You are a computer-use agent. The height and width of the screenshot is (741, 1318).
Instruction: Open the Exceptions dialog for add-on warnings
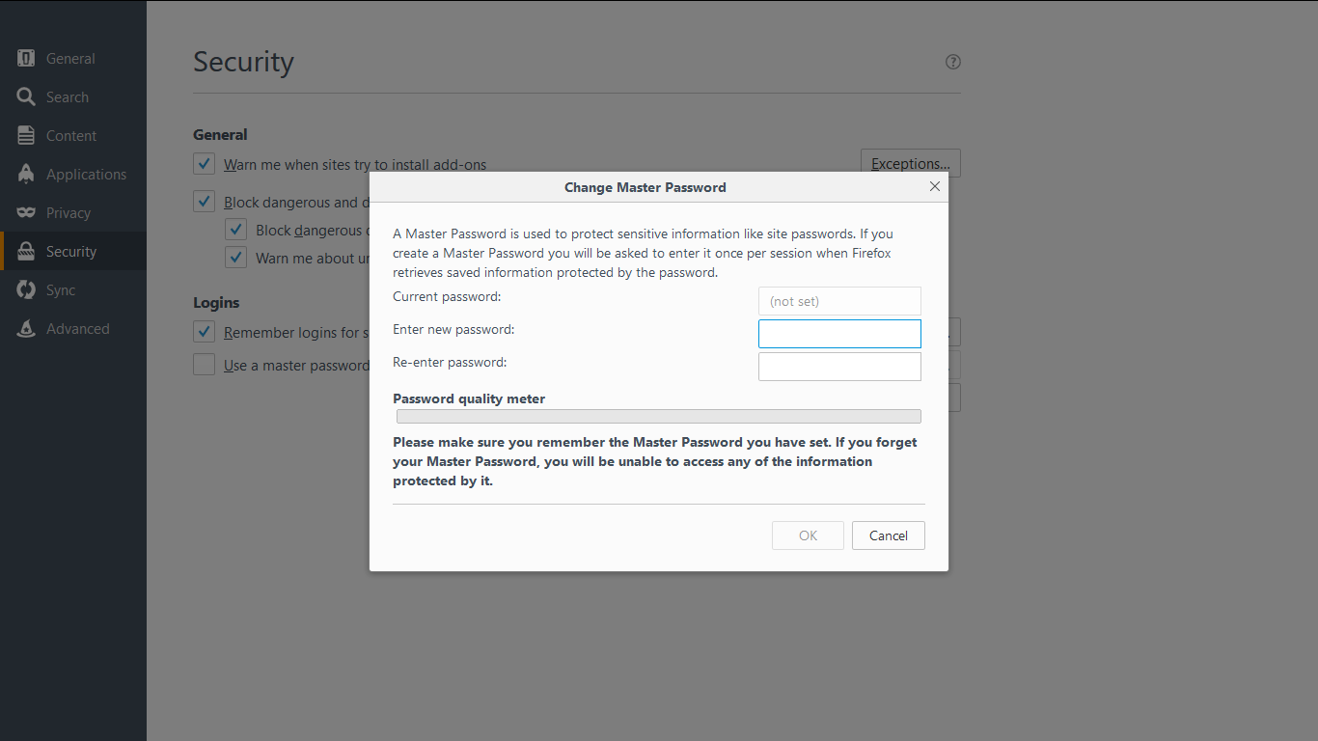pos(910,162)
